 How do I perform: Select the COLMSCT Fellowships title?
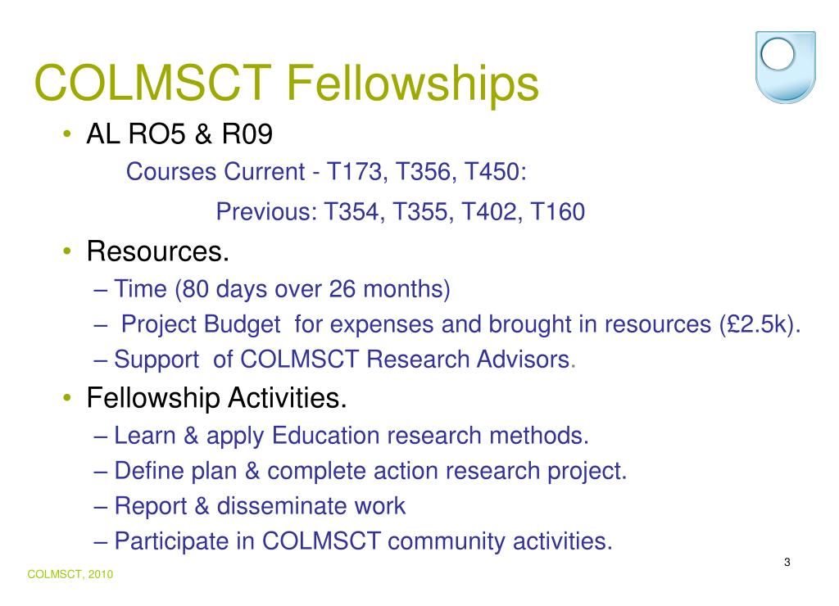pyautogui.click(x=286, y=83)
